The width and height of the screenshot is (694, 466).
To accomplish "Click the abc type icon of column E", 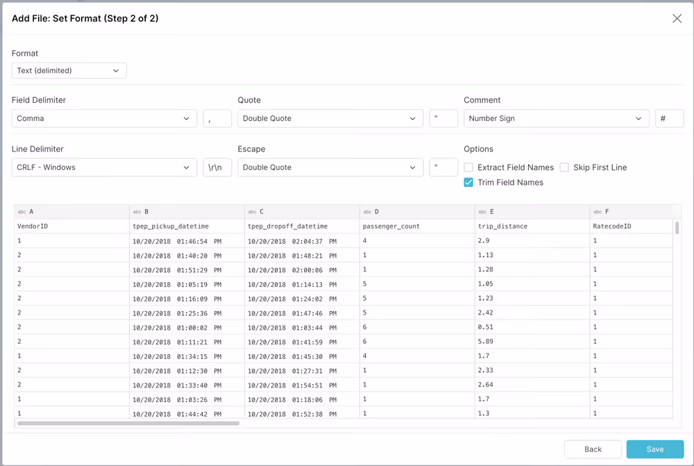I will click(x=482, y=212).
